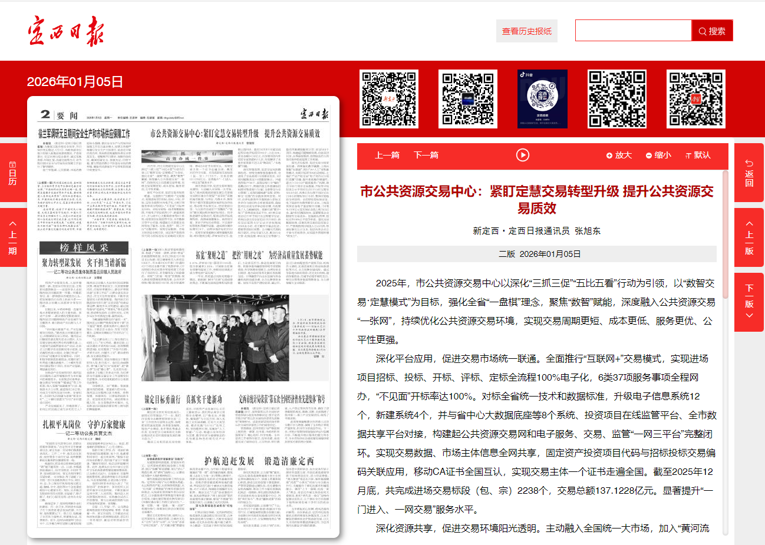Click the 缩小 shrink text icon
The width and height of the screenshot is (765, 545).
(658, 156)
